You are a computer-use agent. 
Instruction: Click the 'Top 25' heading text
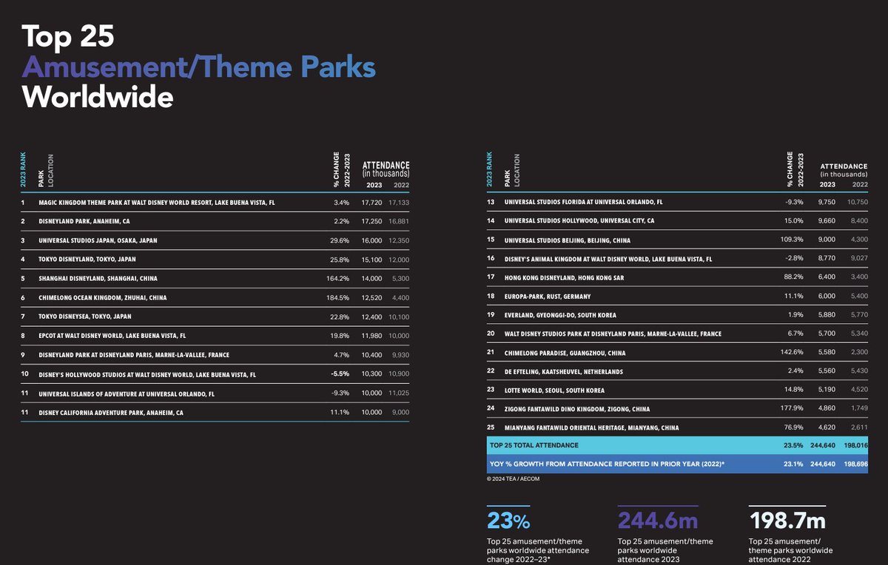[67, 37]
